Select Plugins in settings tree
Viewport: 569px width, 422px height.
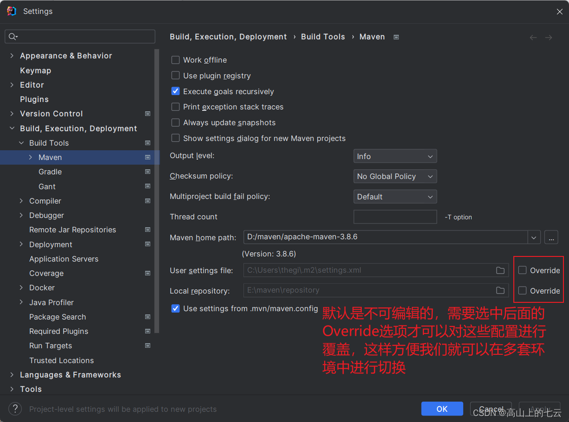click(34, 99)
